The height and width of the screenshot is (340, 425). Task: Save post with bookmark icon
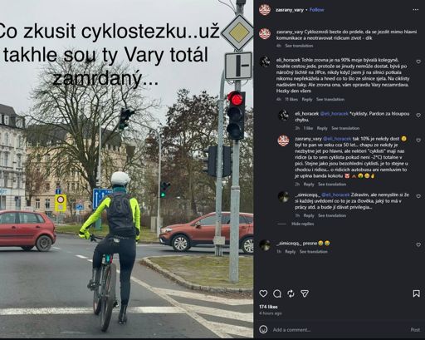pos(416,293)
